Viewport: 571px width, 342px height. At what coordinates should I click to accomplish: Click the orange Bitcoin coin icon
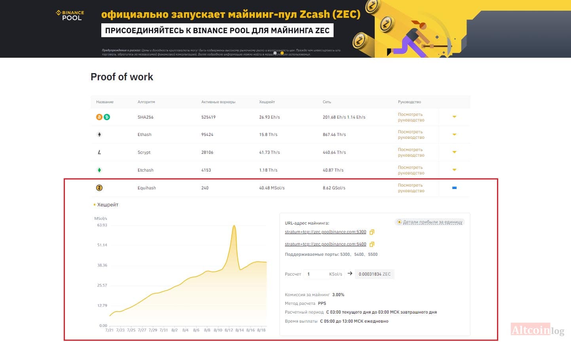99,117
